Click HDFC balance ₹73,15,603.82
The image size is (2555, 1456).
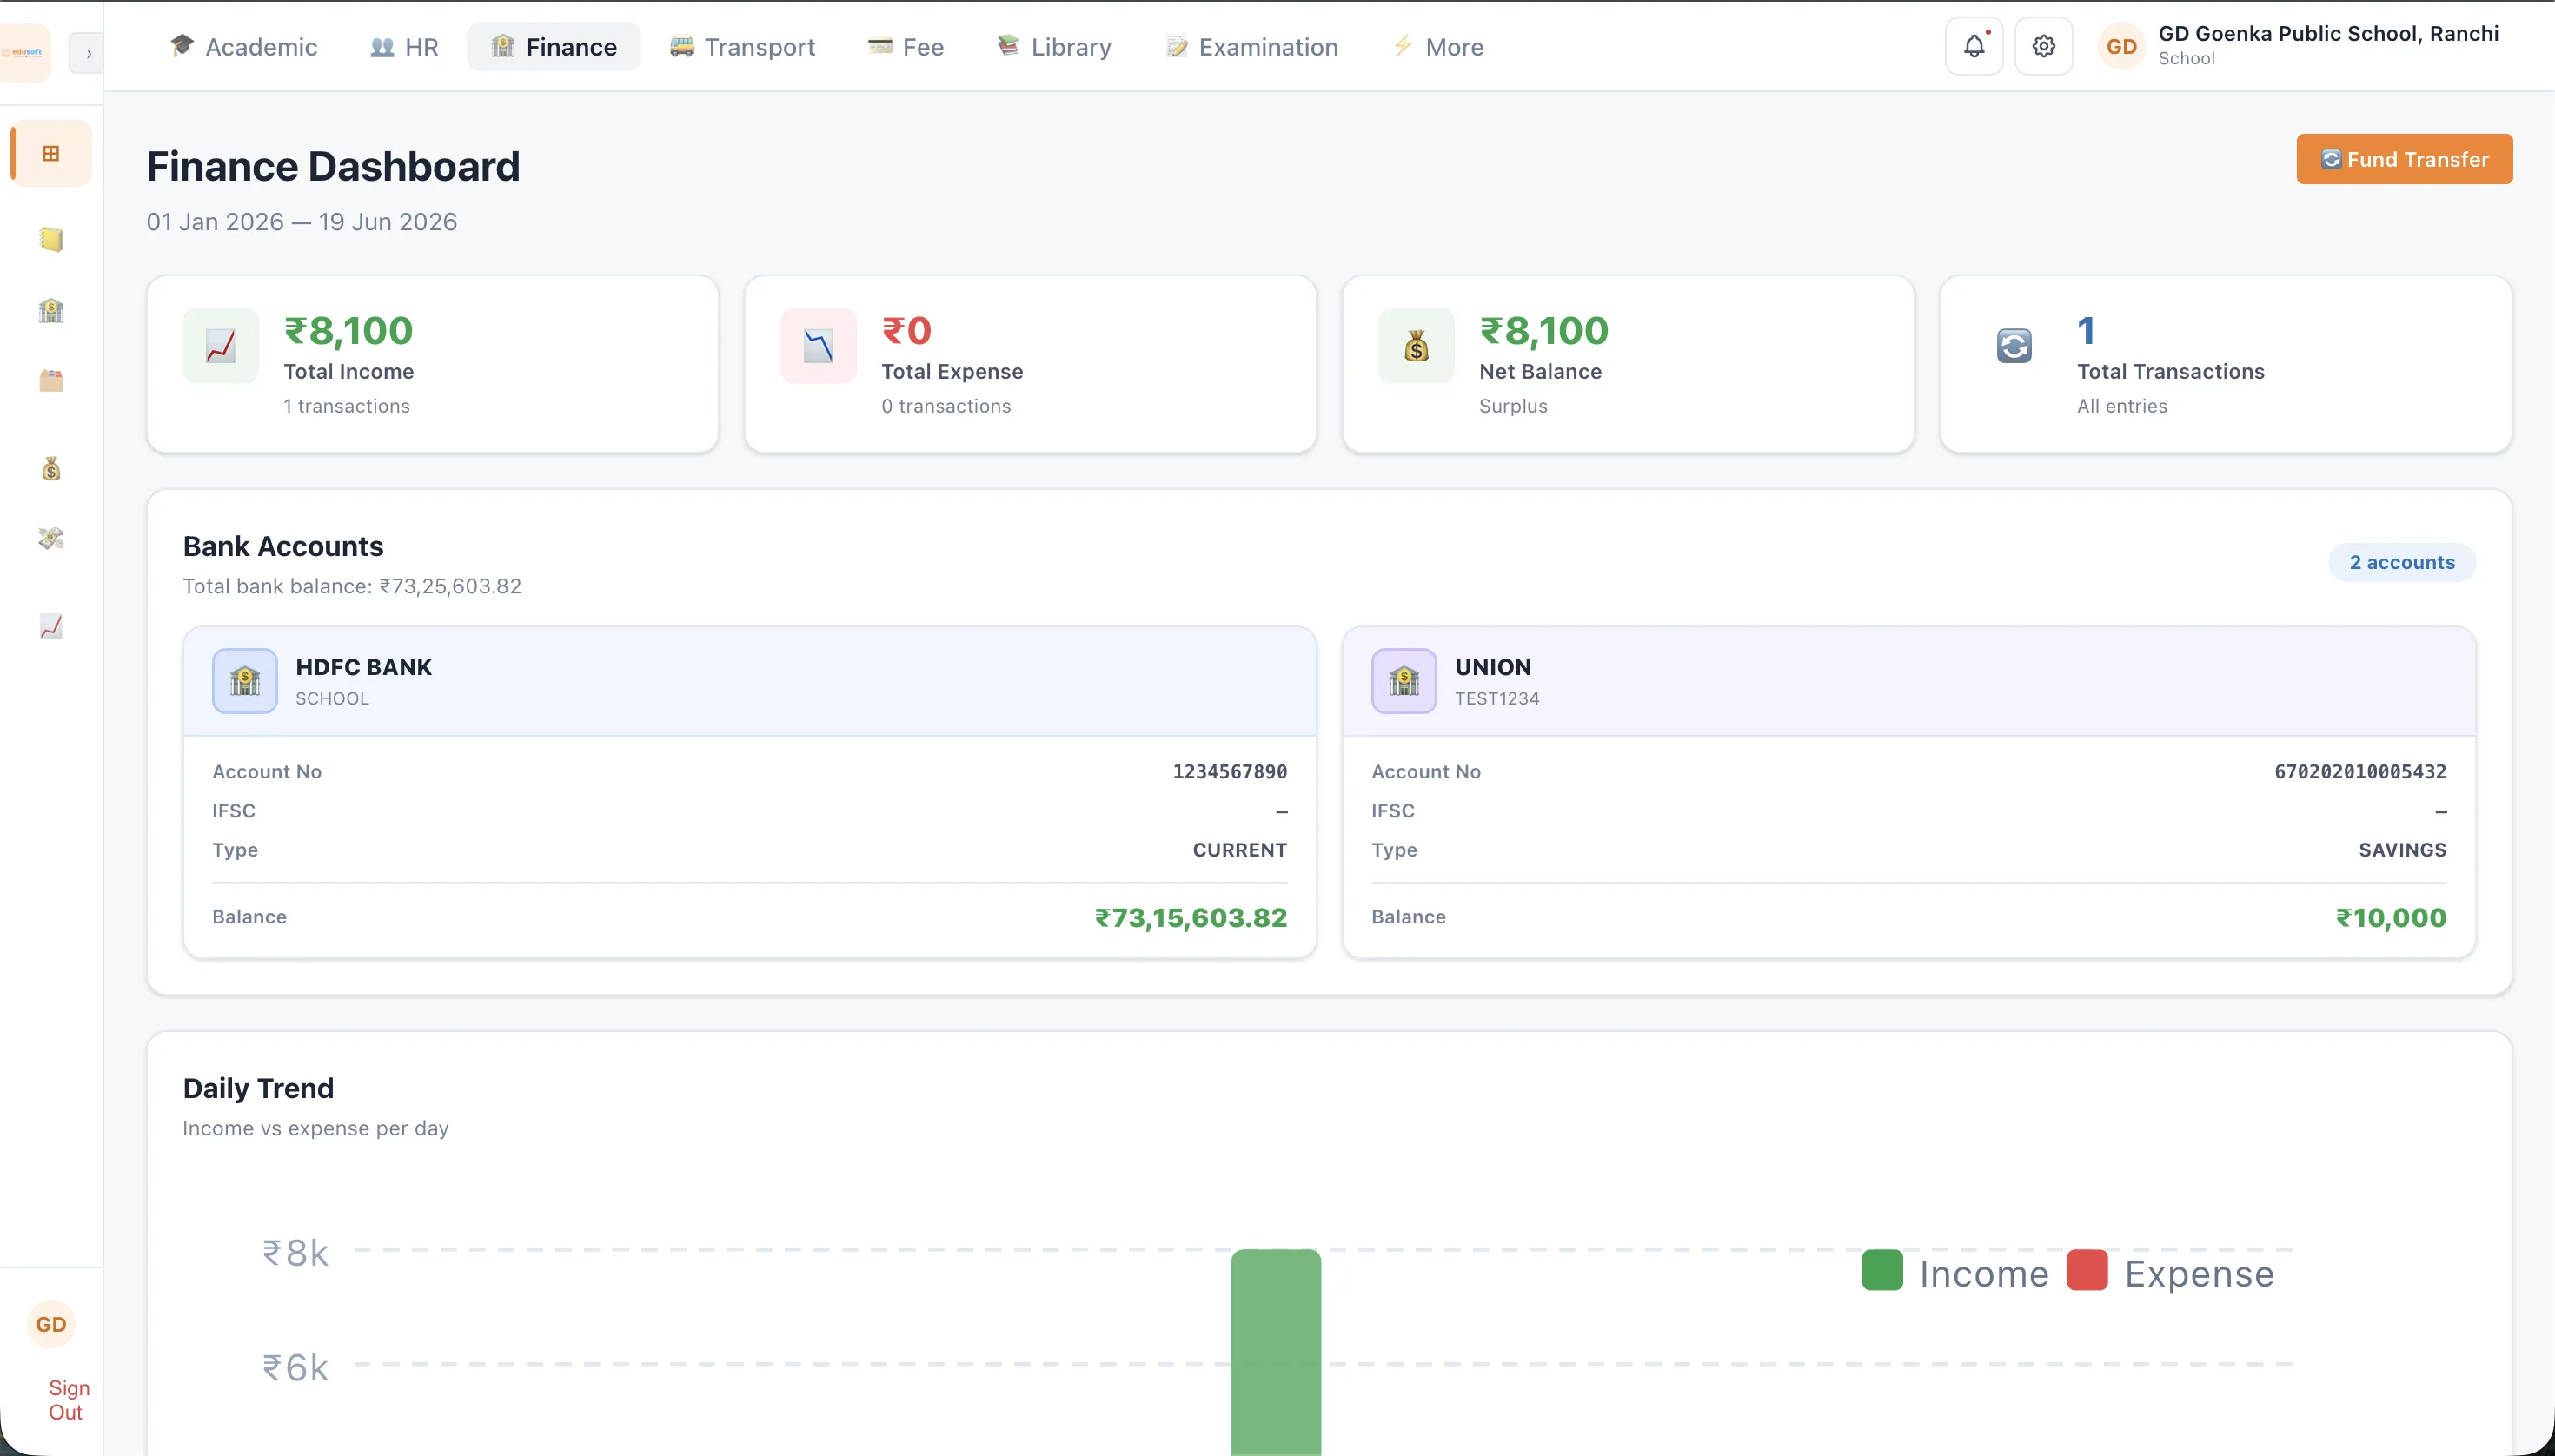pyautogui.click(x=1191, y=917)
